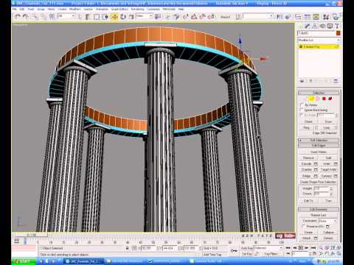The width and height of the screenshot is (354, 265).
Task: Click the Undo arrow icon
Action: (18, 17)
